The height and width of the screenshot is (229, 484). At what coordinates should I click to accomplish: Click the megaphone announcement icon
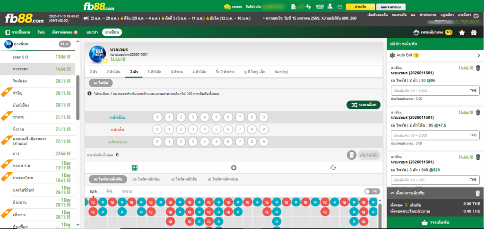coord(86,18)
